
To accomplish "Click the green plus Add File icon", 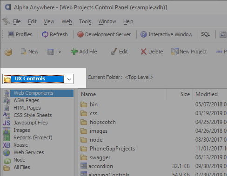I will click(x=74, y=52).
